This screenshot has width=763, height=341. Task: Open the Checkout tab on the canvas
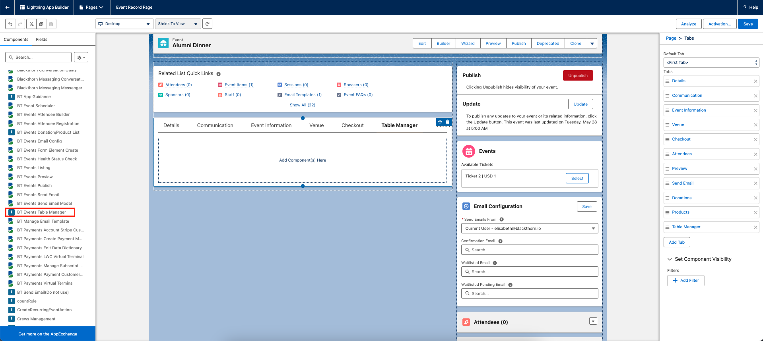point(353,125)
